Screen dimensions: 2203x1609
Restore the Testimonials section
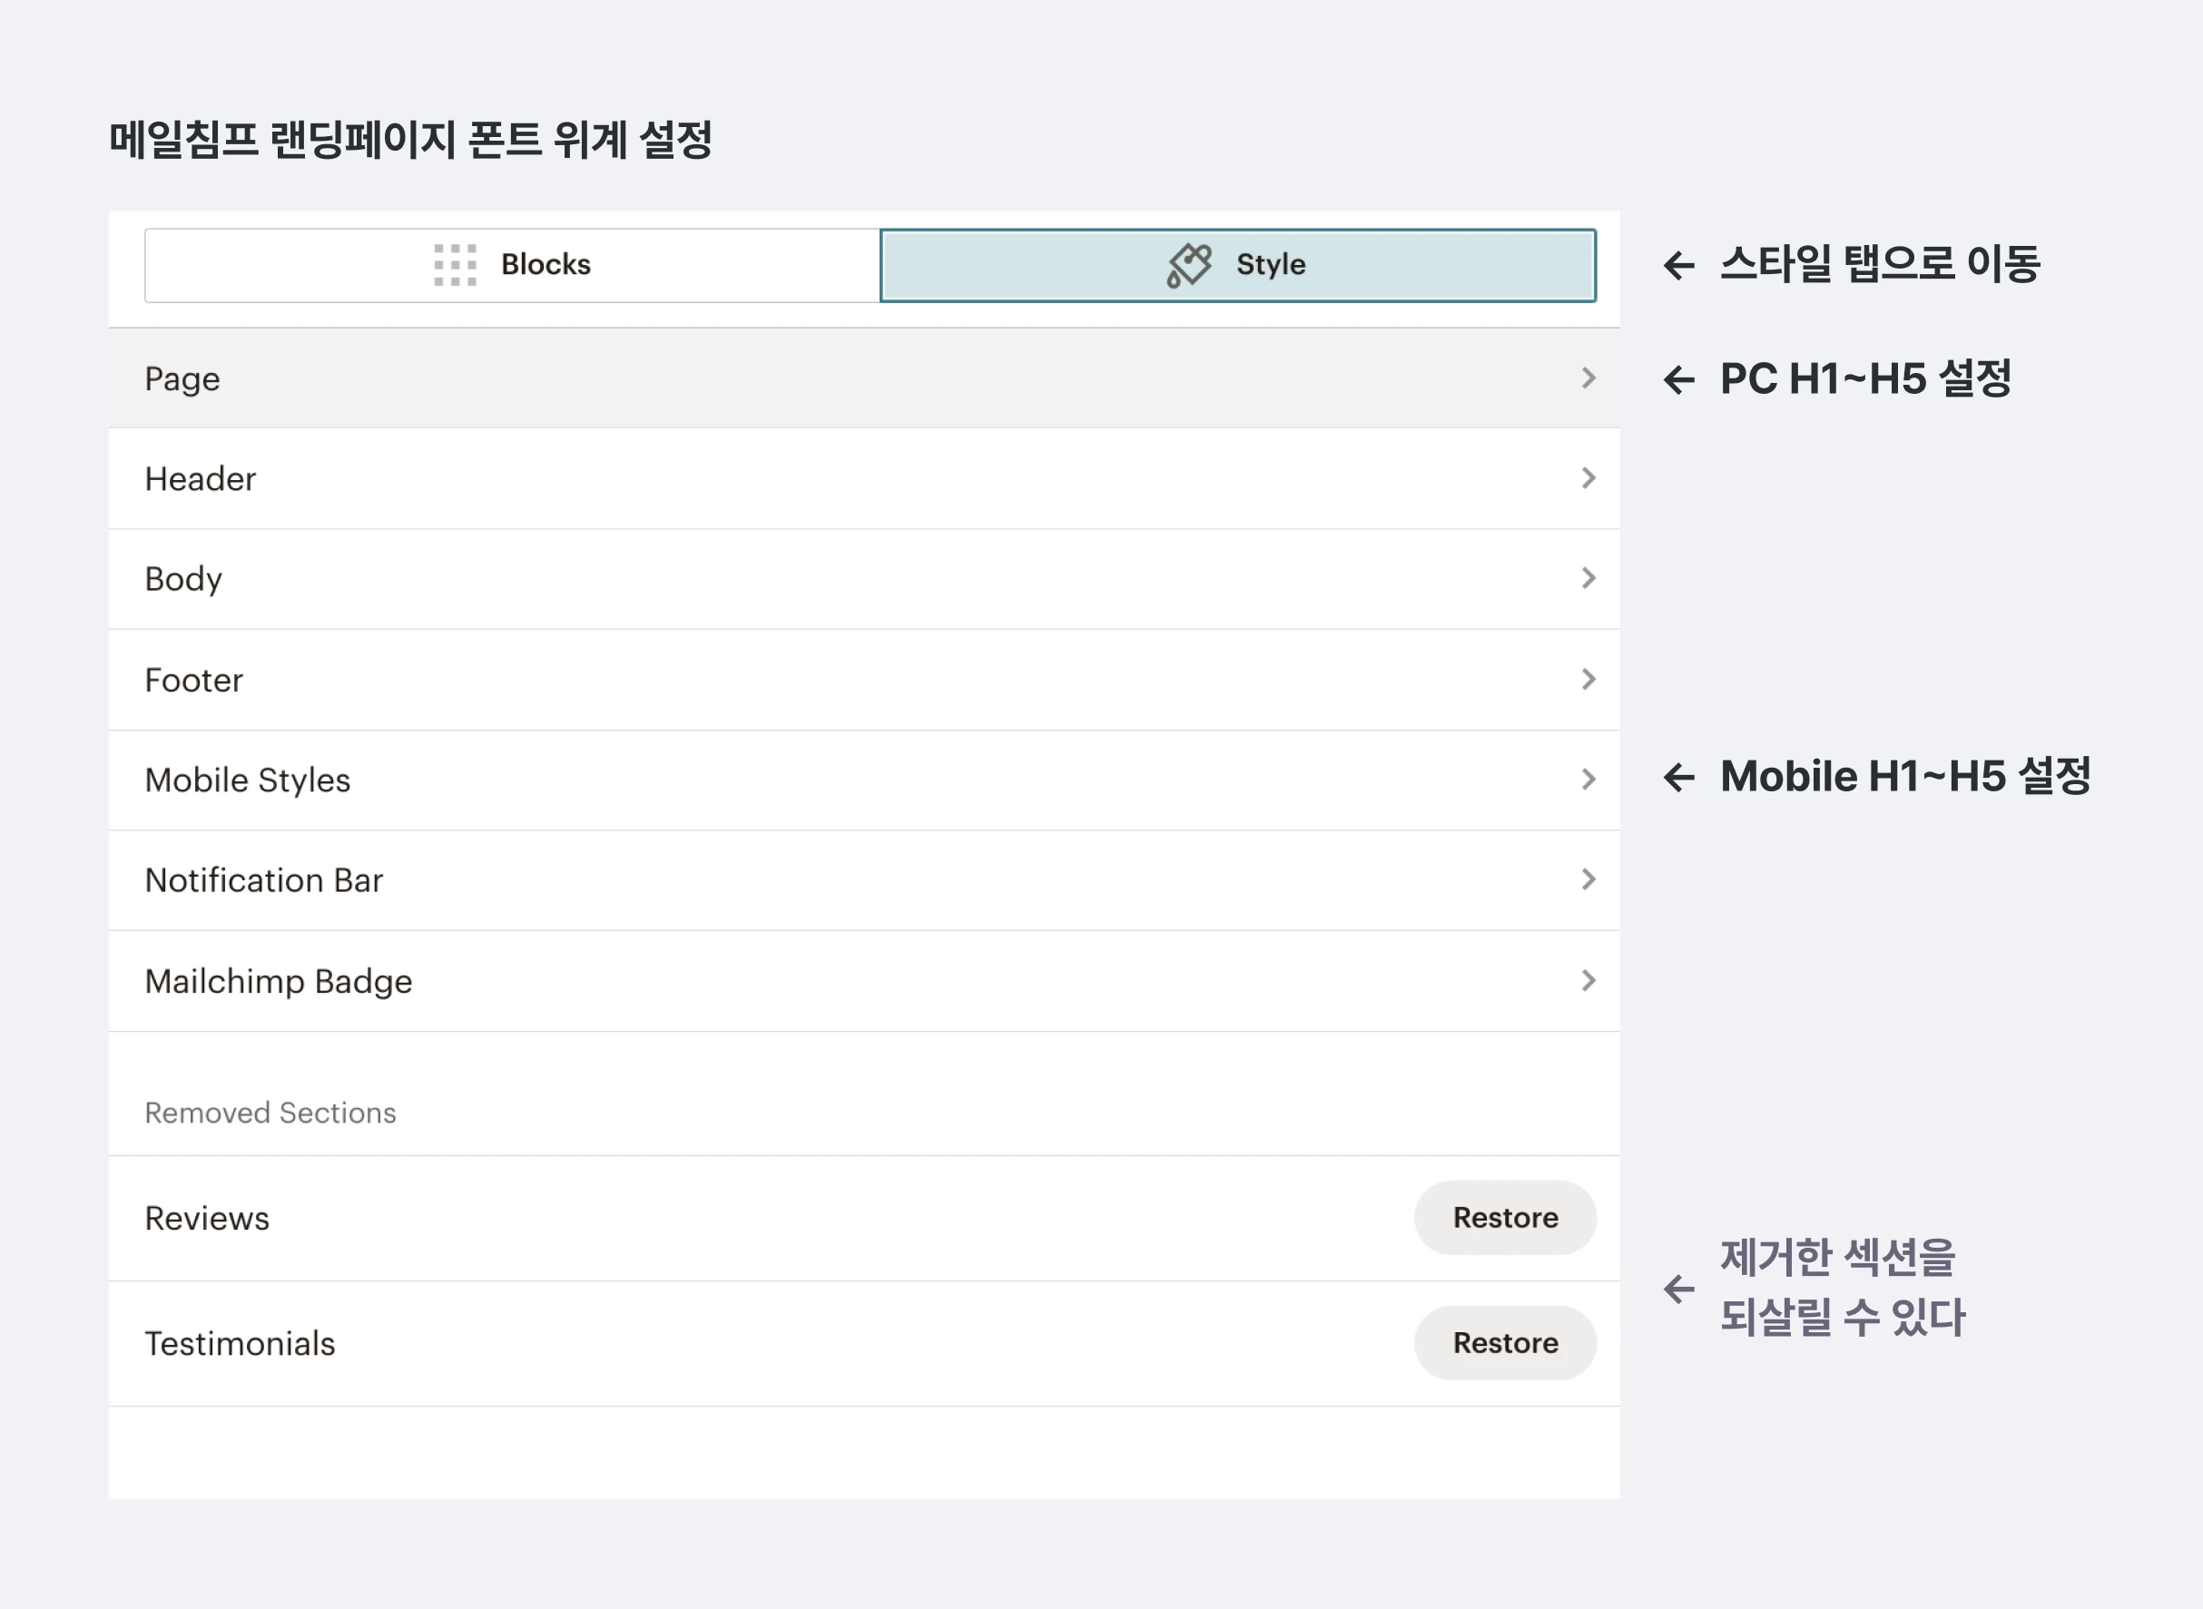pos(1505,1343)
